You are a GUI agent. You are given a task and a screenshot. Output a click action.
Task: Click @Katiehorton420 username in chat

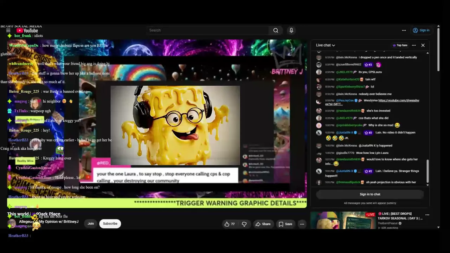(x=348, y=79)
